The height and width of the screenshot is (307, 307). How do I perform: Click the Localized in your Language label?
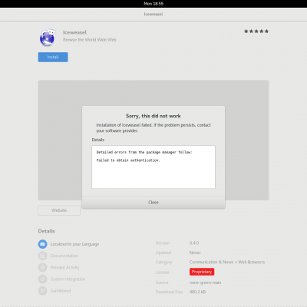click(74, 244)
